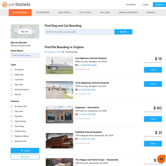Image resolution: width=166 pixels, height=166 pixels.
Task: Open The Happy Cat Hotel & Spa title
Action: 97,160
